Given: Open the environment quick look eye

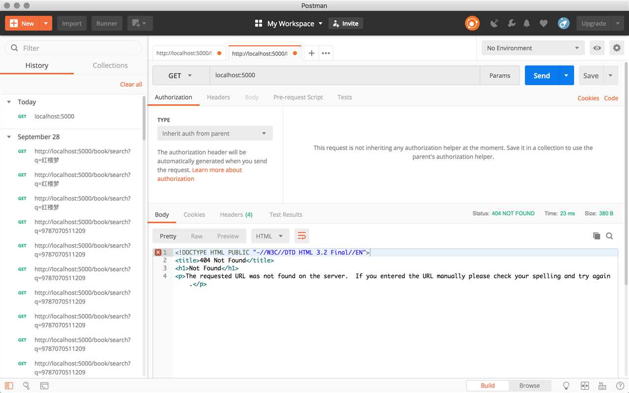Looking at the screenshot, I should coord(597,48).
